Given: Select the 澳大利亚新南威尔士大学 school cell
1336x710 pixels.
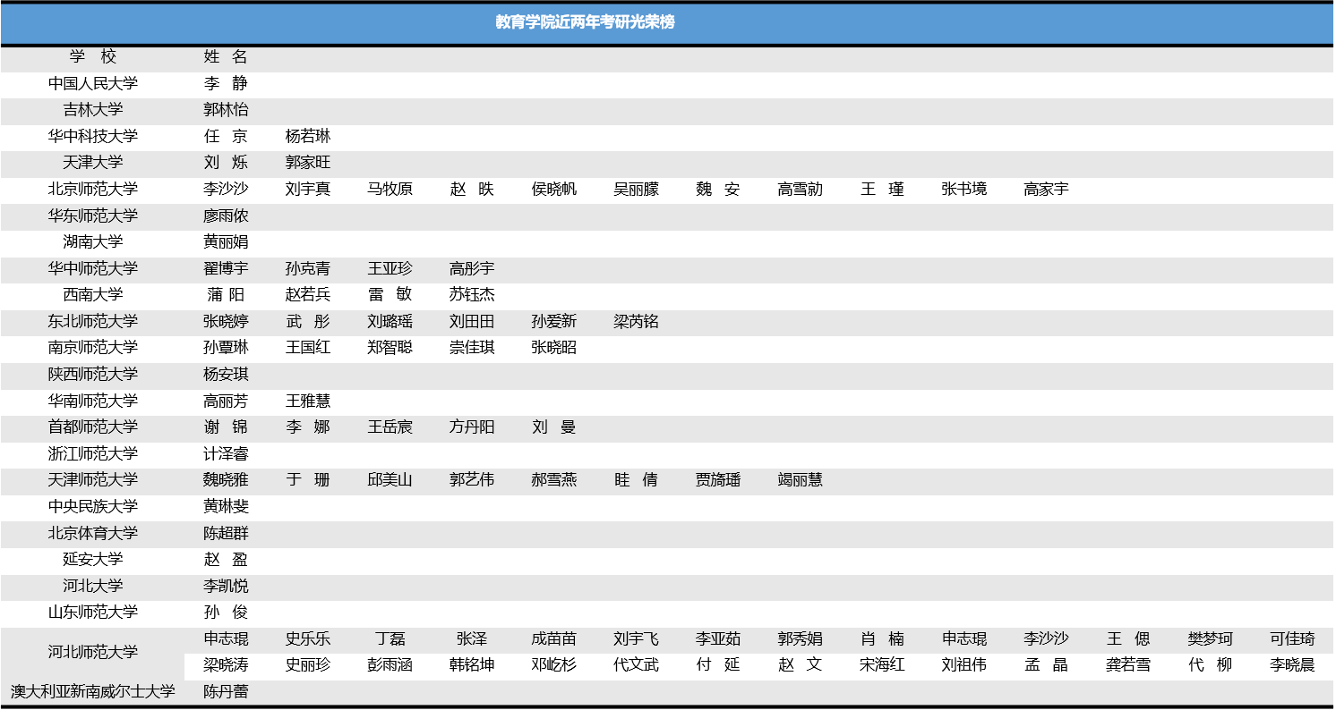Looking at the screenshot, I should (93, 692).
